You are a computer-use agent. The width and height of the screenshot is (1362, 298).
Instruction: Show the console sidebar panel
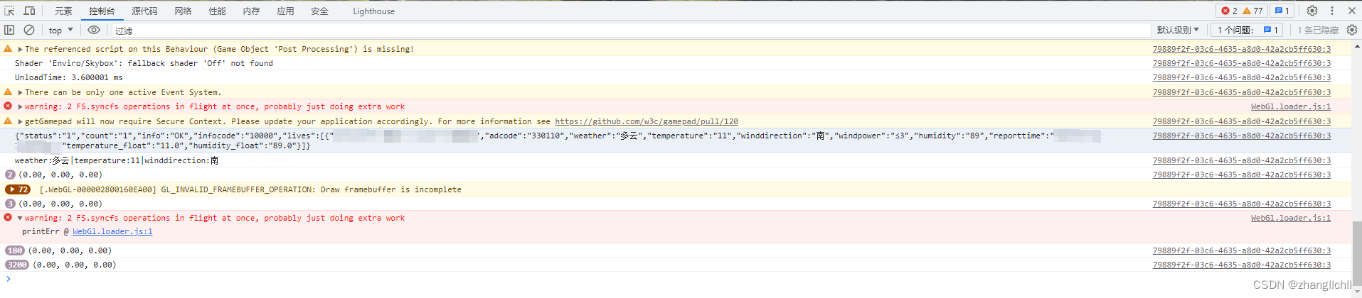[x=9, y=30]
